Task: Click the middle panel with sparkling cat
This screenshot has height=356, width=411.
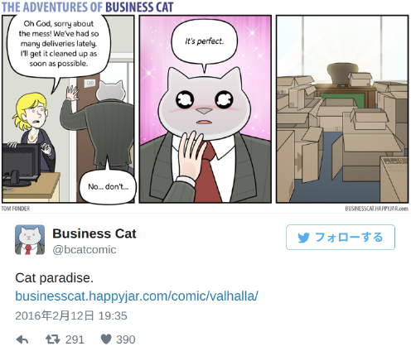Action: [205, 109]
